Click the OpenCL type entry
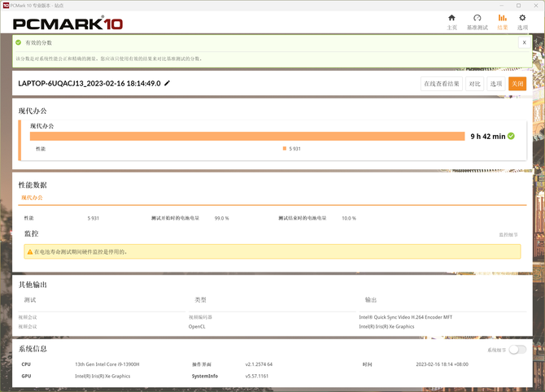Screen dimensions: 545x392 (x=197, y=327)
